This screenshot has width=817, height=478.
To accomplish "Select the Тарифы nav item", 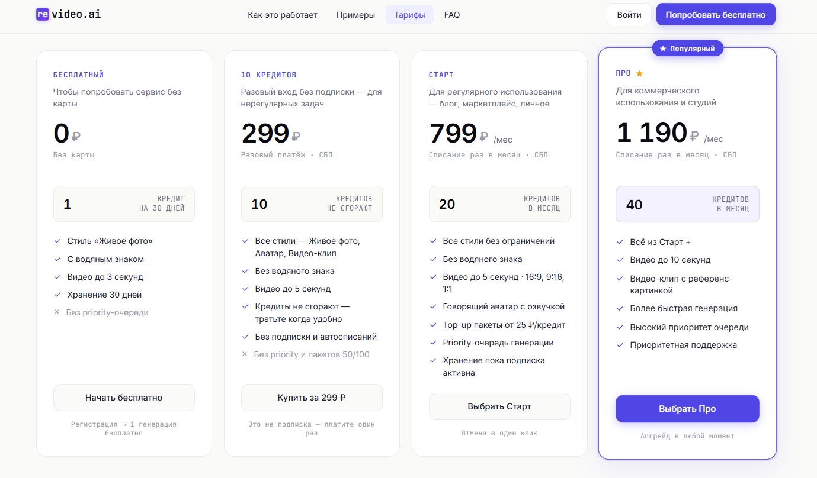I will pyautogui.click(x=409, y=15).
